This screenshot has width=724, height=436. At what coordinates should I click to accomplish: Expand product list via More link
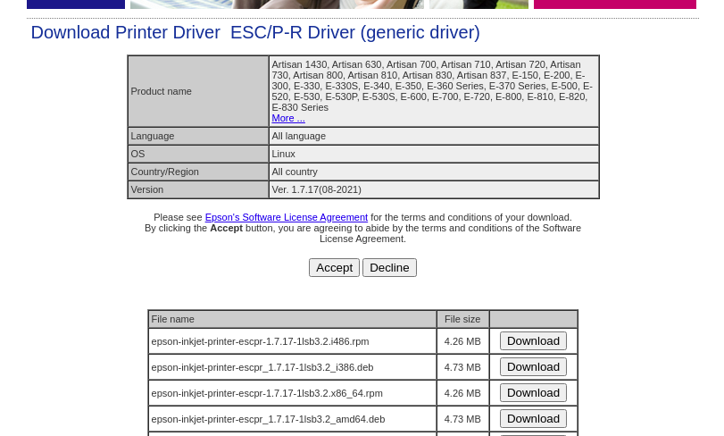[x=288, y=118]
